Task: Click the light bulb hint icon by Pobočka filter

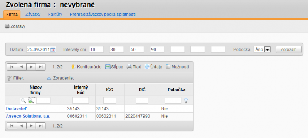Action: 186,101
